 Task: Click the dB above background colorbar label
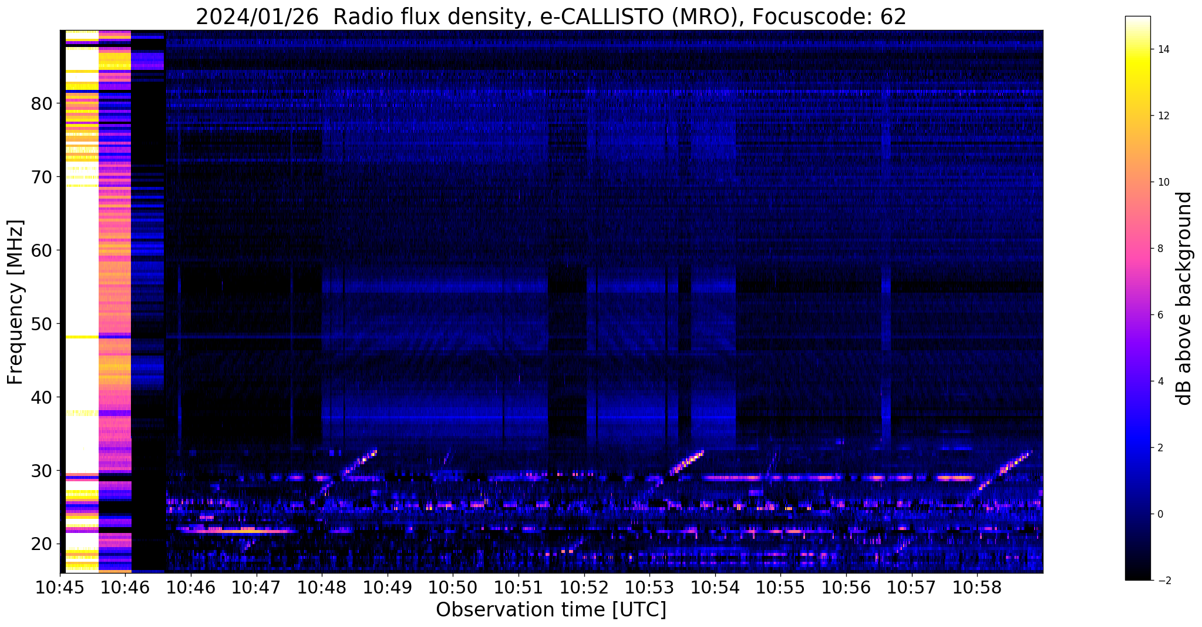coord(1184,299)
